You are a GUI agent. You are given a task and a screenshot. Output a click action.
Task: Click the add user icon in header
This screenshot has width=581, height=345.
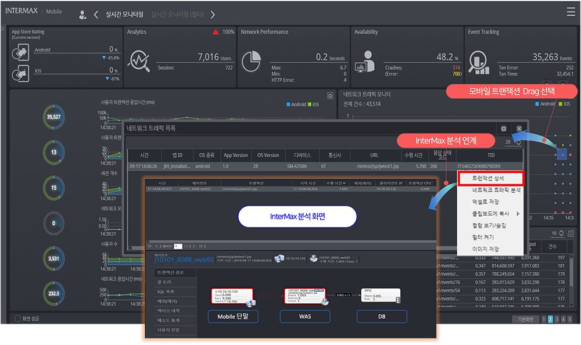pos(83,15)
